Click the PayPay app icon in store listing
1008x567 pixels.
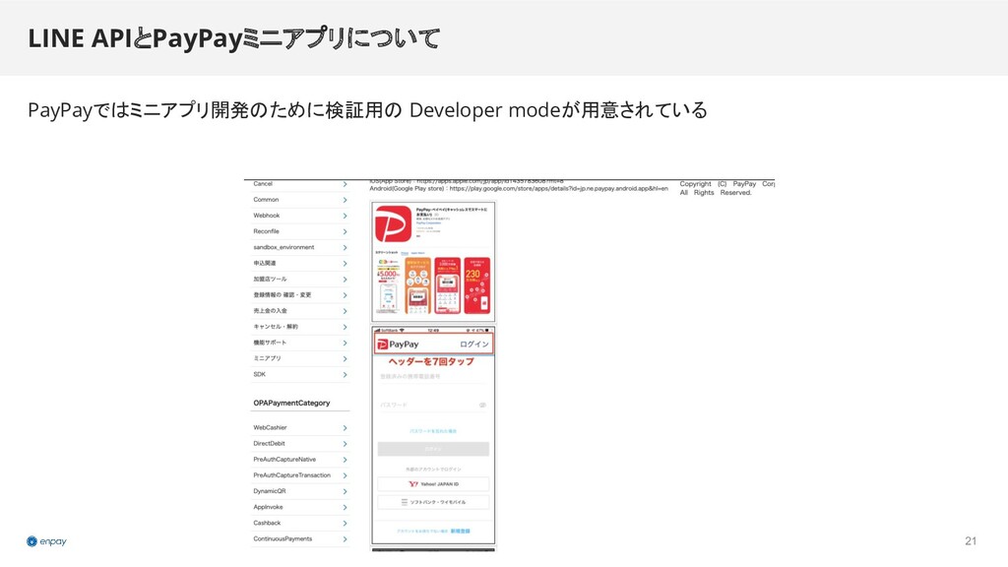(393, 224)
